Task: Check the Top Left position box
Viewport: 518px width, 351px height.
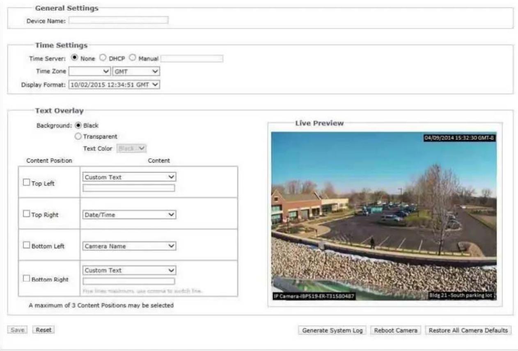Action: click(x=26, y=183)
